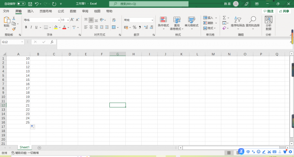Click the Format Painter brush icon
This screenshot has height=157, width=294.
pyautogui.click(x=14, y=29)
